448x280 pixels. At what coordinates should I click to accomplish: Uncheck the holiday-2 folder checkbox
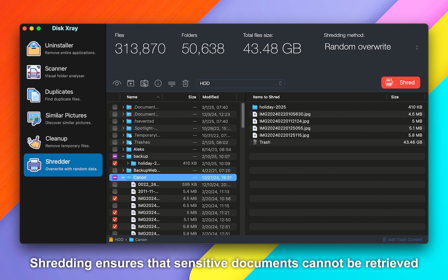tap(115, 163)
